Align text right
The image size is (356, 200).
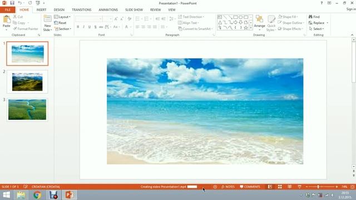149,27
